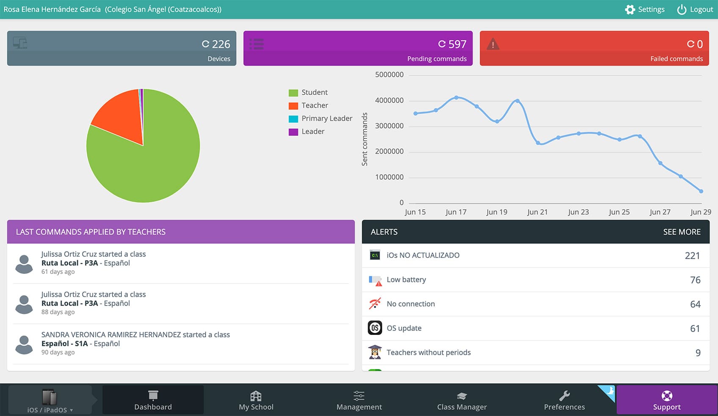
Task: Click the Teachers without periods icon
Action: [375, 353]
